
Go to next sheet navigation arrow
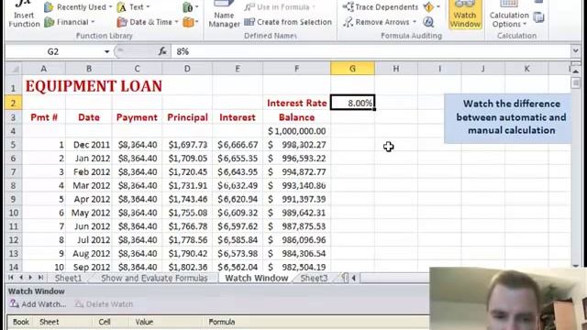(x=30, y=278)
